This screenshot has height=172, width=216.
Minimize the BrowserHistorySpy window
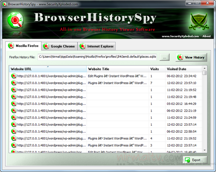(x=190, y=3)
